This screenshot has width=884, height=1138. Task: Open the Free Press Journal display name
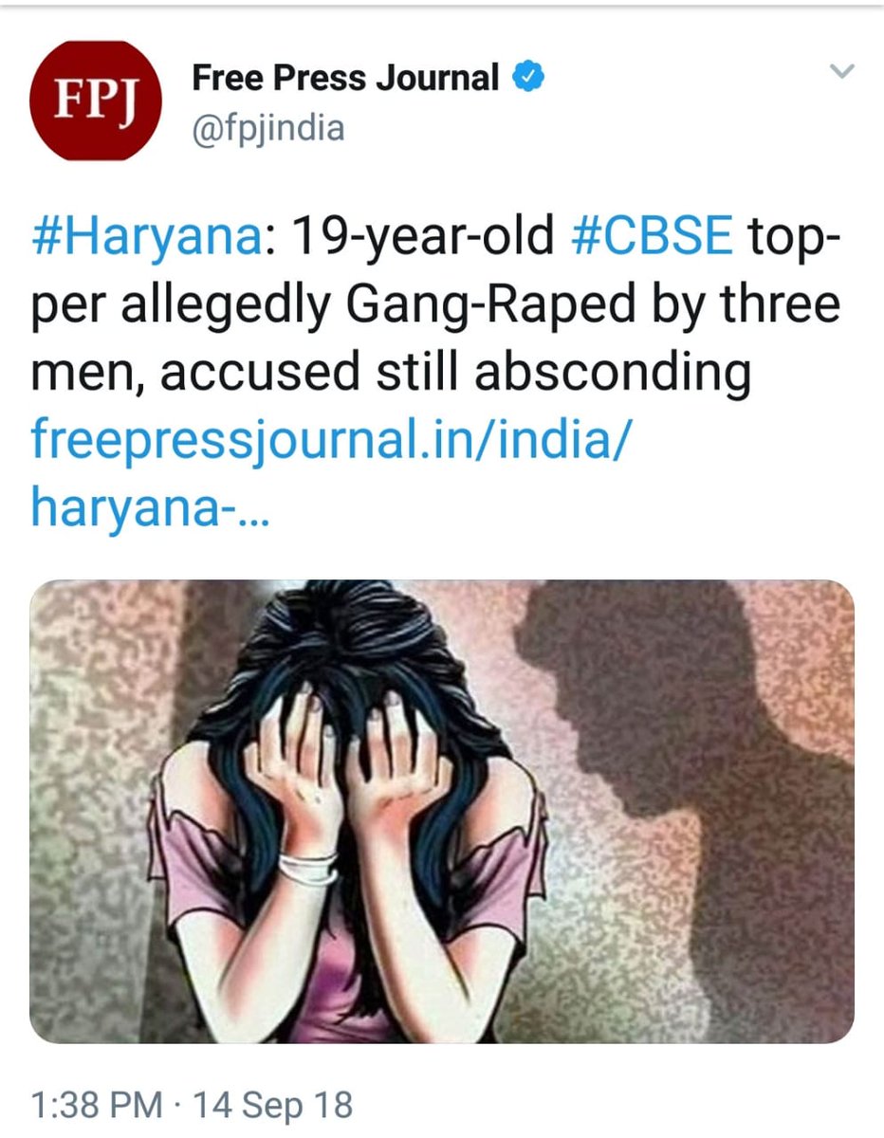coord(345,78)
